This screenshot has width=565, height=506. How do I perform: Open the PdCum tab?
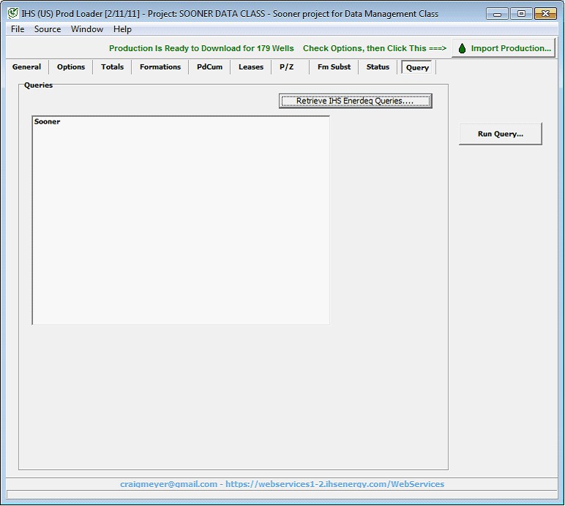tap(209, 67)
